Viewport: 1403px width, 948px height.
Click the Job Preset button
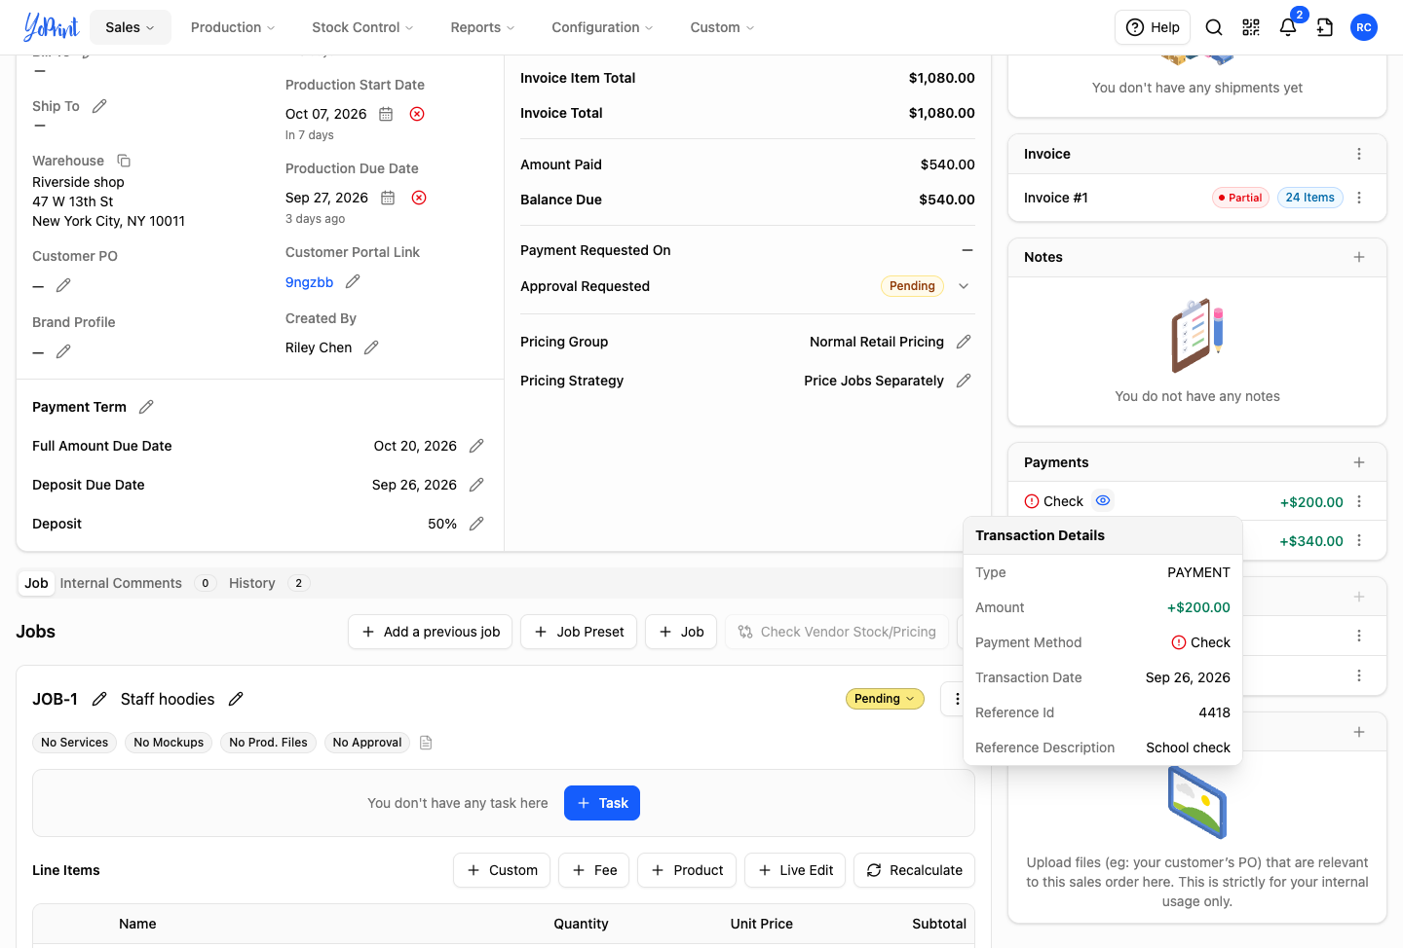(579, 632)
